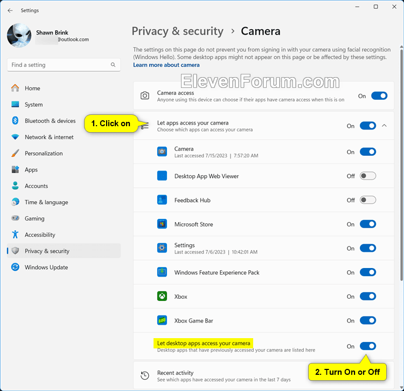Select Apps in the sidebar

click(x=64, y=169)
